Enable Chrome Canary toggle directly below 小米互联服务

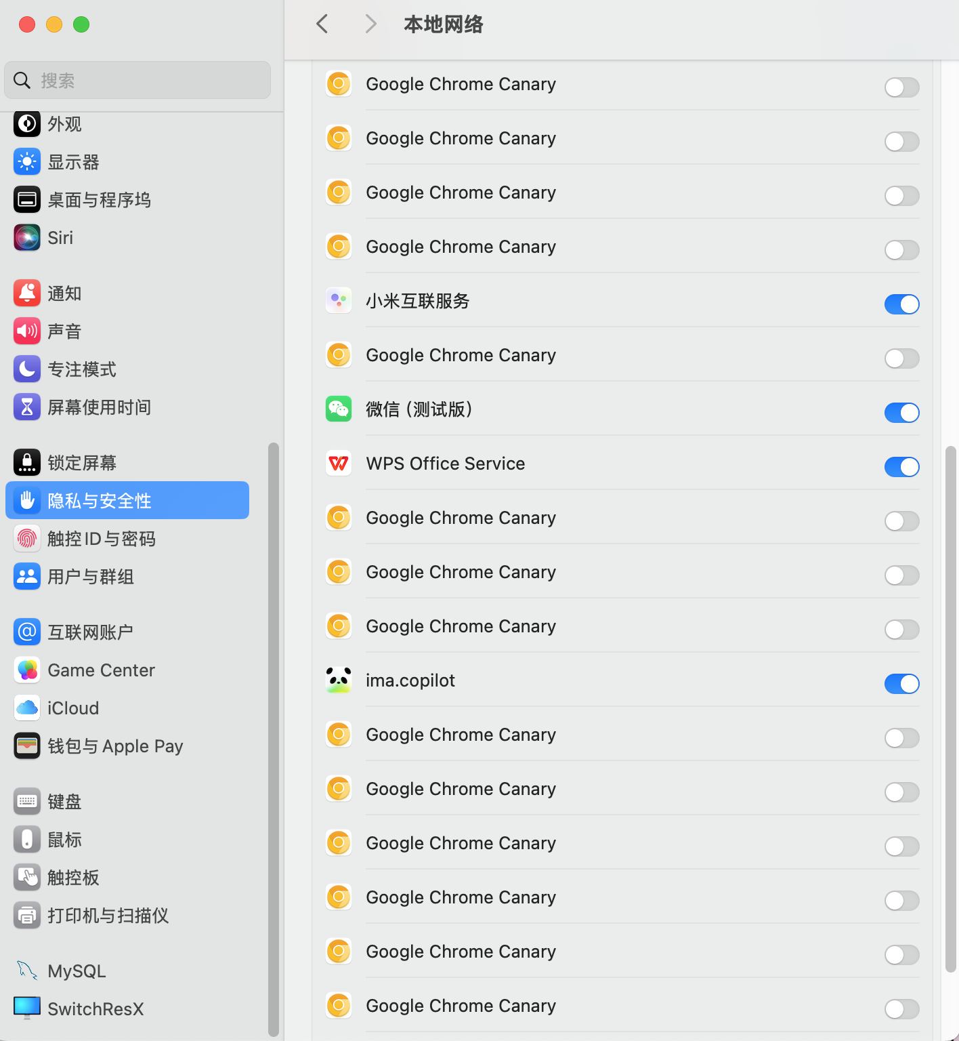coord(901,359)
